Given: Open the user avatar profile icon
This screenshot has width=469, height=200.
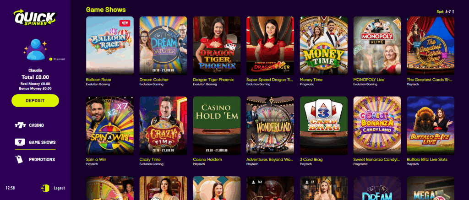Looking at the screenshot, I should (36, 49).
